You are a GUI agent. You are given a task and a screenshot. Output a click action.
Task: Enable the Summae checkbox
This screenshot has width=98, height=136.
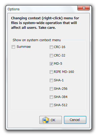[13, 47]
